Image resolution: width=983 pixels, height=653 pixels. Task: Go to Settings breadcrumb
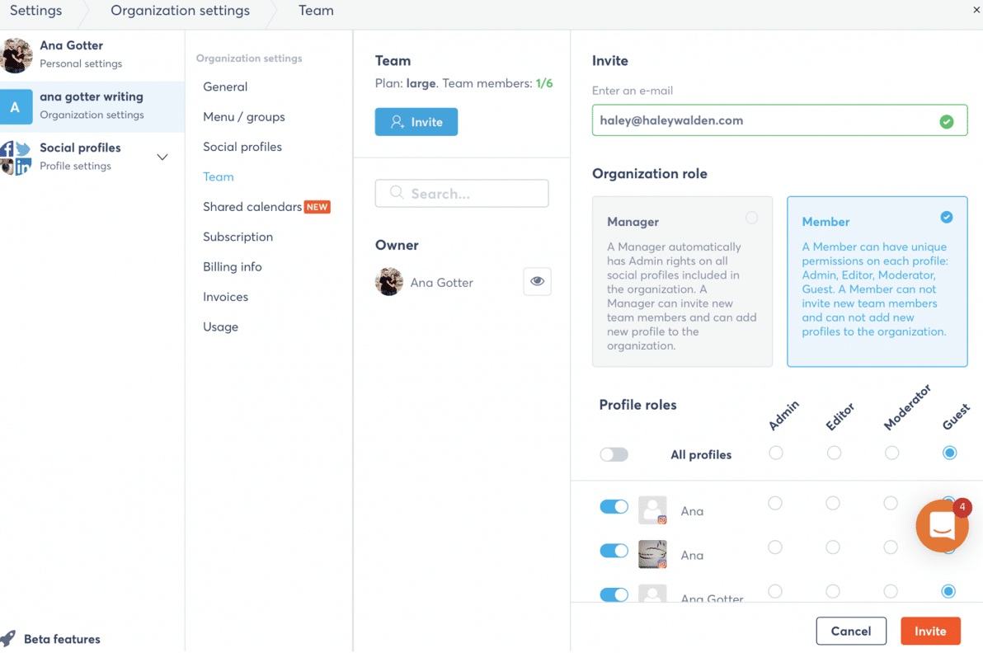click(35, 11)
